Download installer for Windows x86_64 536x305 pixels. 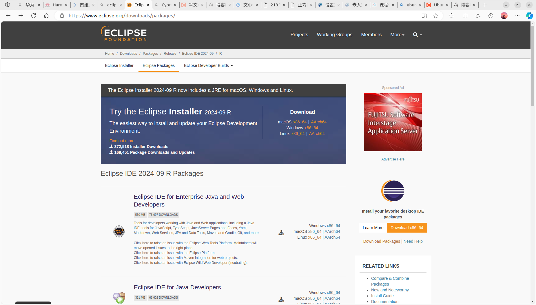pos(311,128)
